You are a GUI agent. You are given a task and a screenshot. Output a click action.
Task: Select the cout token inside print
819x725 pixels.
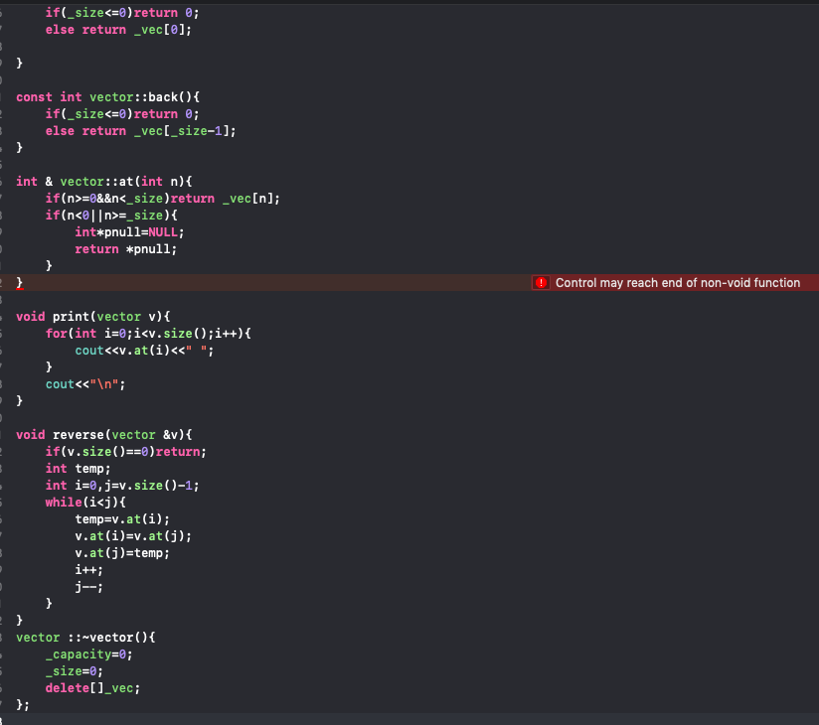click(x=87, y=350)
